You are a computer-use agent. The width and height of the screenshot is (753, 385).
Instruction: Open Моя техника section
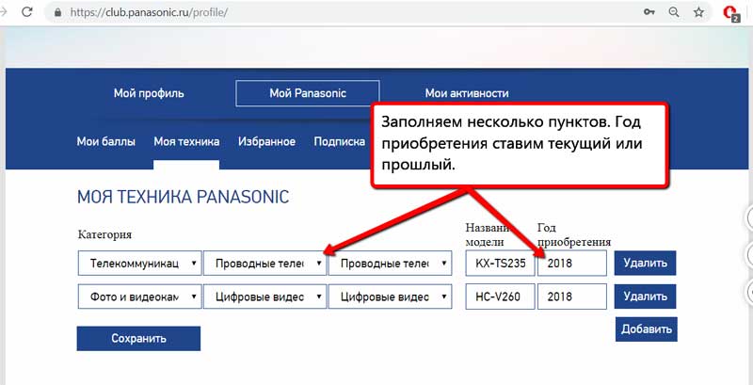pyautogui.click(x=186, y=141)
